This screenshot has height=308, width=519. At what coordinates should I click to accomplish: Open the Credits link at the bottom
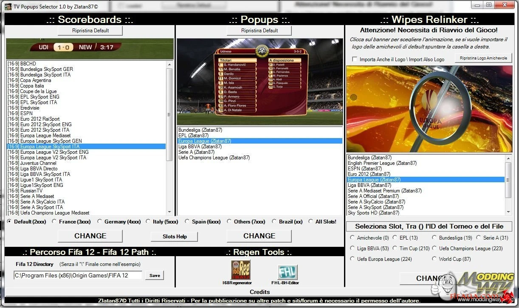259,292
